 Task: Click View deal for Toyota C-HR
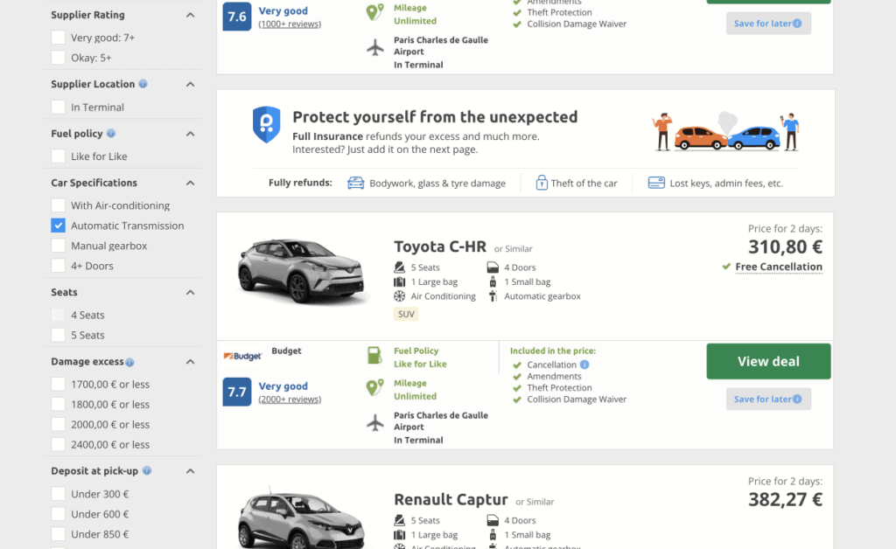click(x=768, y=361)
